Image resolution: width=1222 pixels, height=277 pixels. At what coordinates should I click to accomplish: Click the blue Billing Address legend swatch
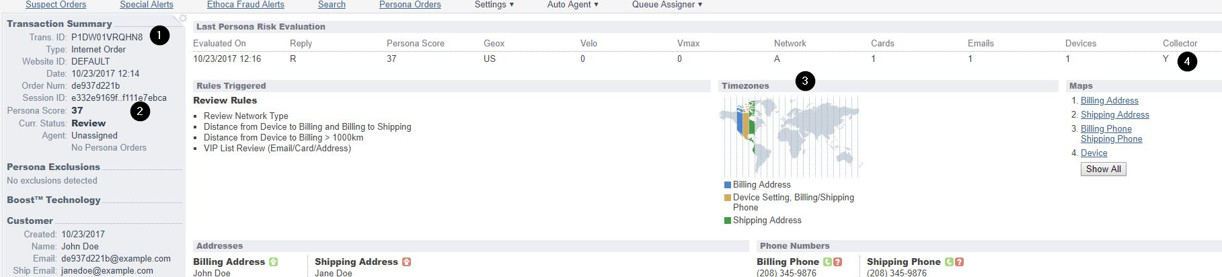pyautogui.click(x=727, y=185)
